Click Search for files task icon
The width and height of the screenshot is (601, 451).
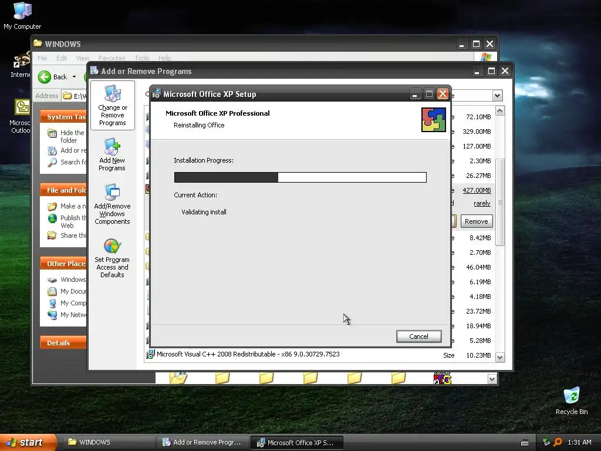[52, 162]
